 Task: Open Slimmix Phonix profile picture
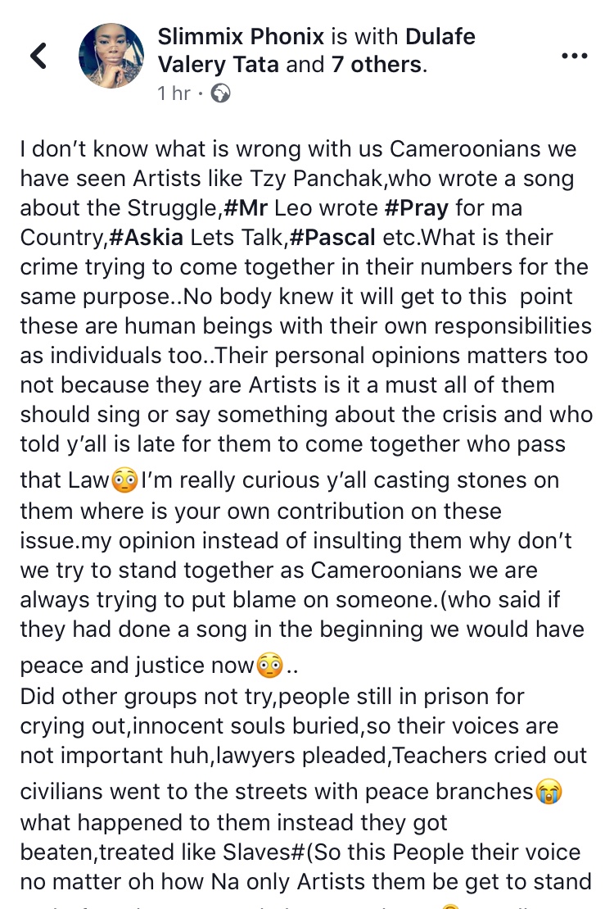coord(111,56)
